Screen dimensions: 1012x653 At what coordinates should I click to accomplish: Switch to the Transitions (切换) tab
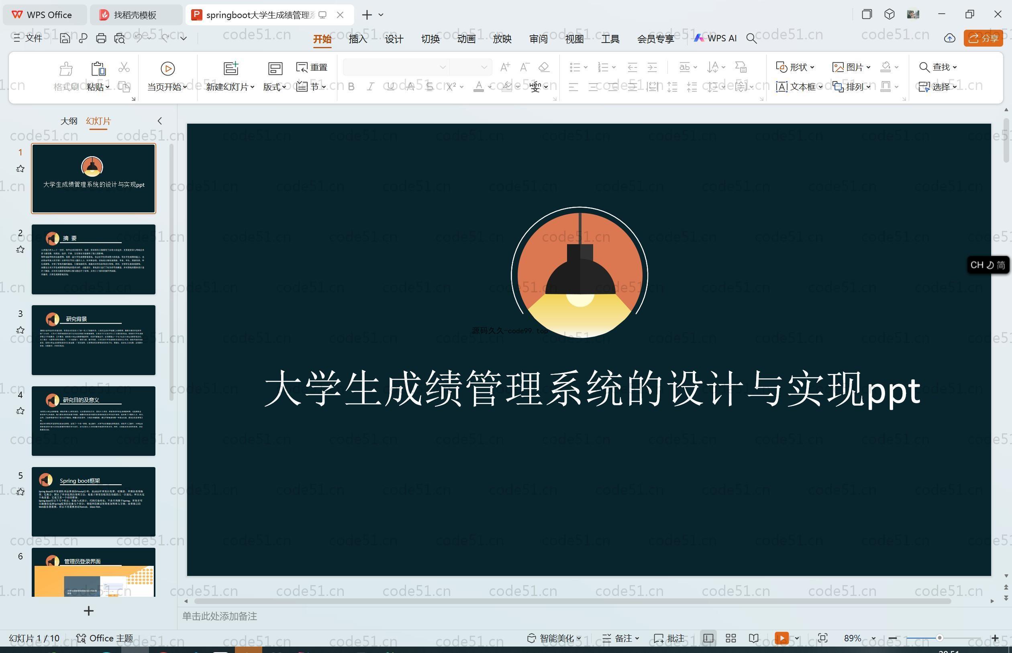(x=431, y=39)
